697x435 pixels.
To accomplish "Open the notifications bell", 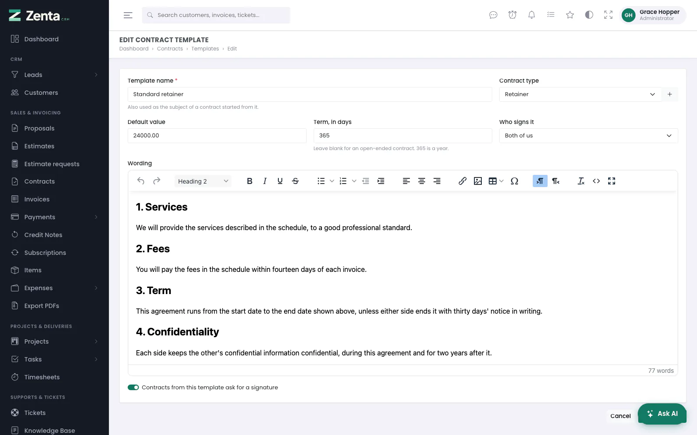I will click(x=531, y=15).
